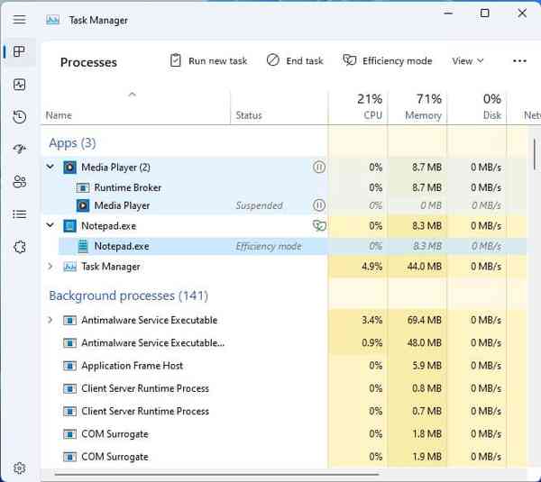Open the App history sidebar icon
This screenshot has height=482, width=541.
19,117
